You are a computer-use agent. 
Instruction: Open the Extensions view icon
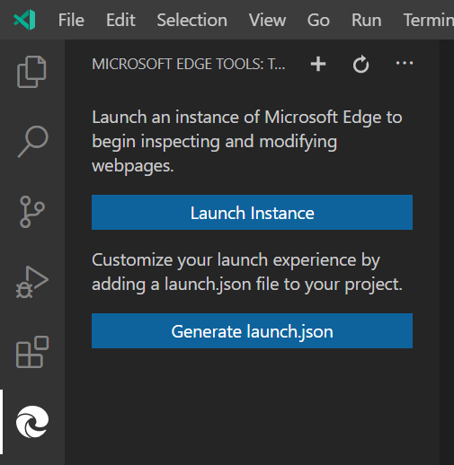pos(32,352)
